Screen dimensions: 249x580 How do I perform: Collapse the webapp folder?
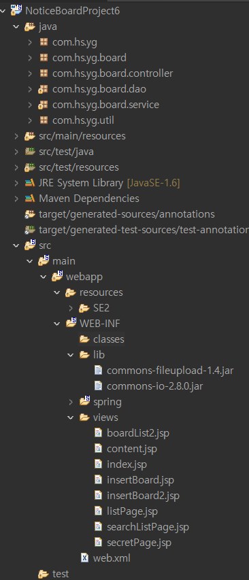(x=44, y=277)
